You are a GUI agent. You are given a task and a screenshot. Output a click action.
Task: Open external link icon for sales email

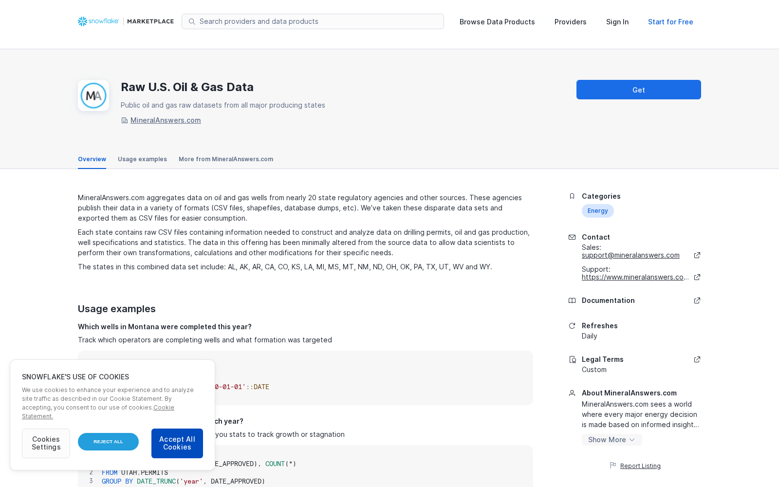(697, 255)
